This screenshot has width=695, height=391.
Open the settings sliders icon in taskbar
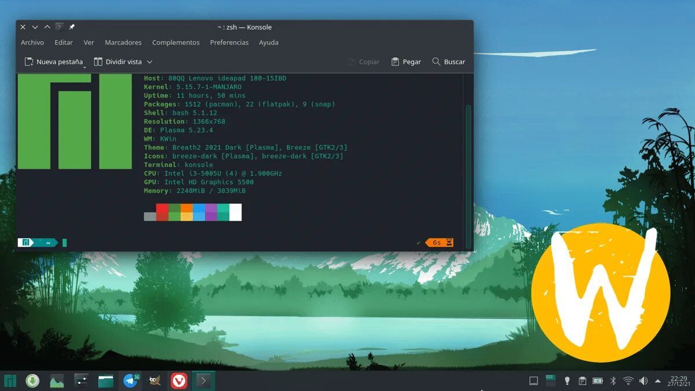[81, 381]
